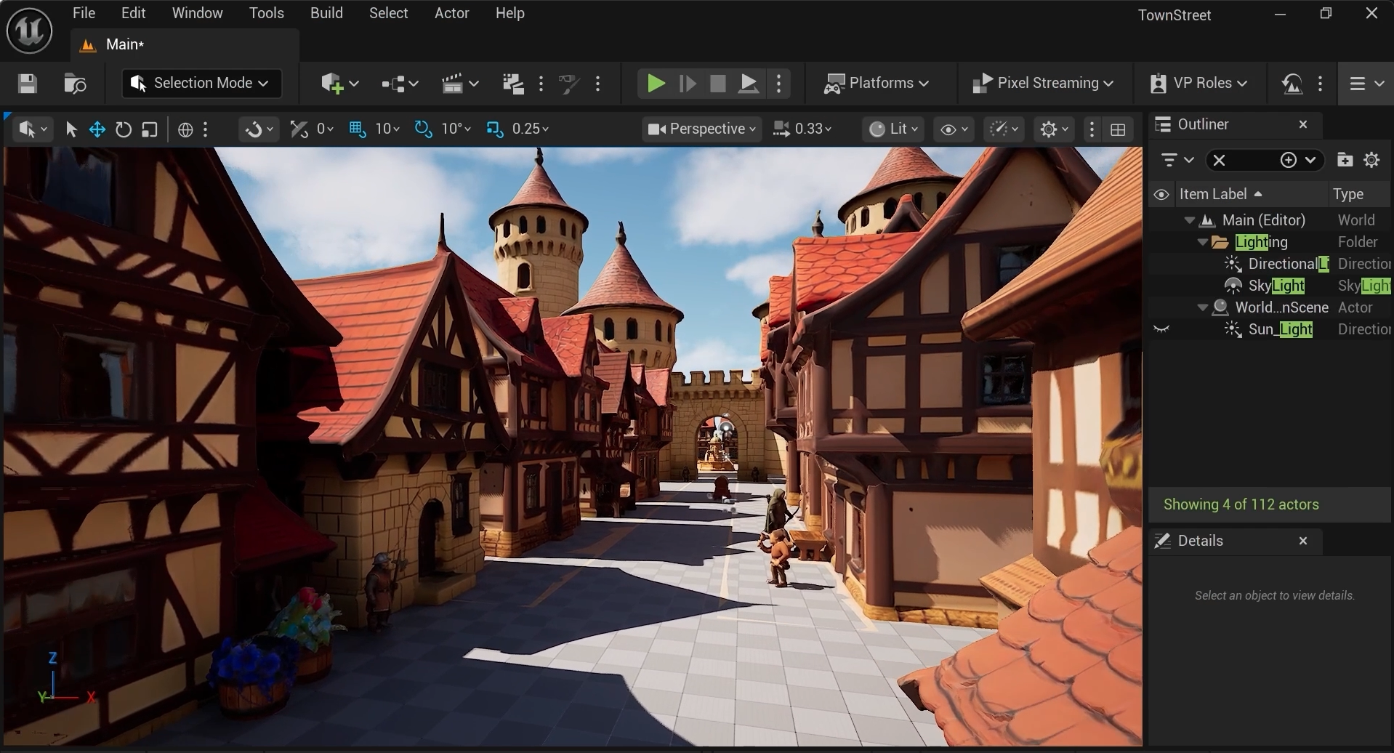Open the camera speed 0.33 setting
The height and width of the screenshot is (753, 1394).
tap(802, 129)
